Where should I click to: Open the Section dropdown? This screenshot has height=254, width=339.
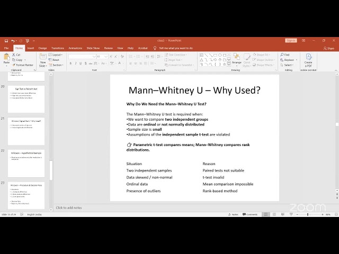coord(56,65)
